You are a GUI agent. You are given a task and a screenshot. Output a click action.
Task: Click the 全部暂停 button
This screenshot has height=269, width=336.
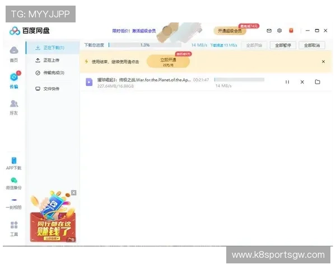[283, 45]
